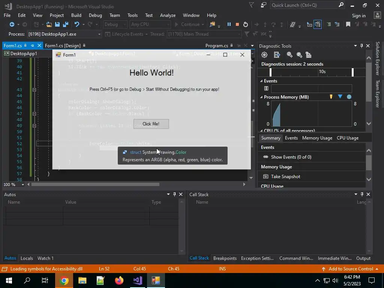Collapse the Process Memory graph section
Image resolution: width=384 pixels, height=288 pixels.
point(261,97)
